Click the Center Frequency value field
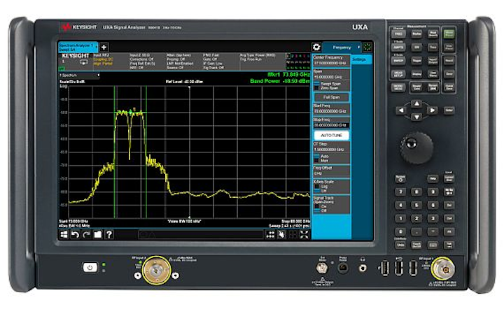This screenshot has height=309, width=504. (331, 63)
